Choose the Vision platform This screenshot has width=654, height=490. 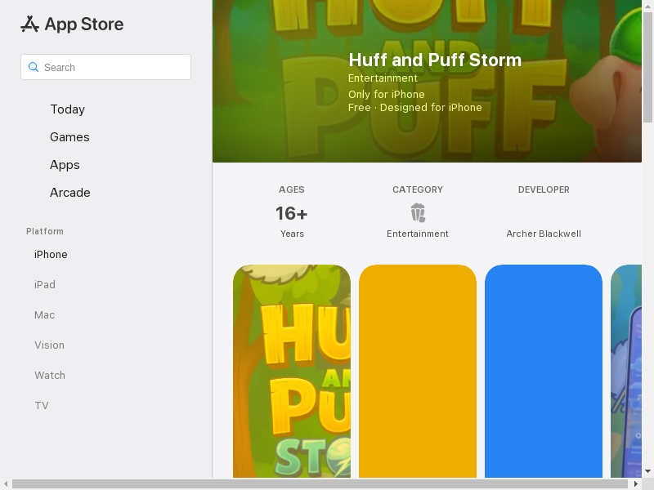[x=49, y=345]
